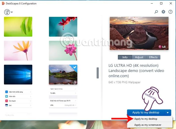The width and height of the screenshot is (176, 129).
Task: Expand the Apply button dropdown arrow
Action: [168, 113]
